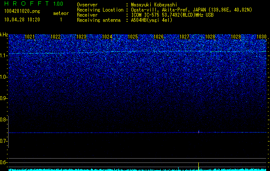Click the meteor count value 1
This screenshot has height=171, width=270.
tap(61, 20)
